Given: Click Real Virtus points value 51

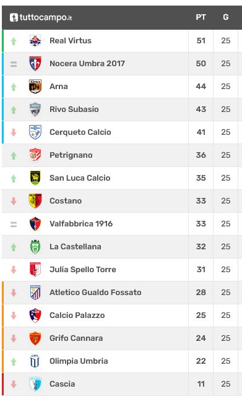Looking at the screenshot, I should coord(201,41).
